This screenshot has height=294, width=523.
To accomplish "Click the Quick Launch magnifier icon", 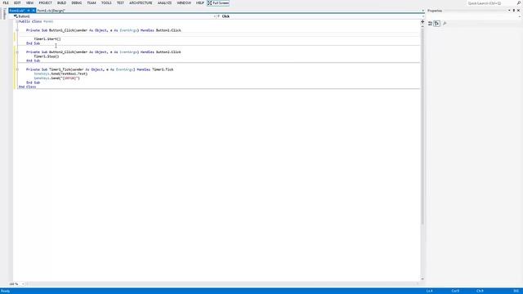I will (518, 3).
